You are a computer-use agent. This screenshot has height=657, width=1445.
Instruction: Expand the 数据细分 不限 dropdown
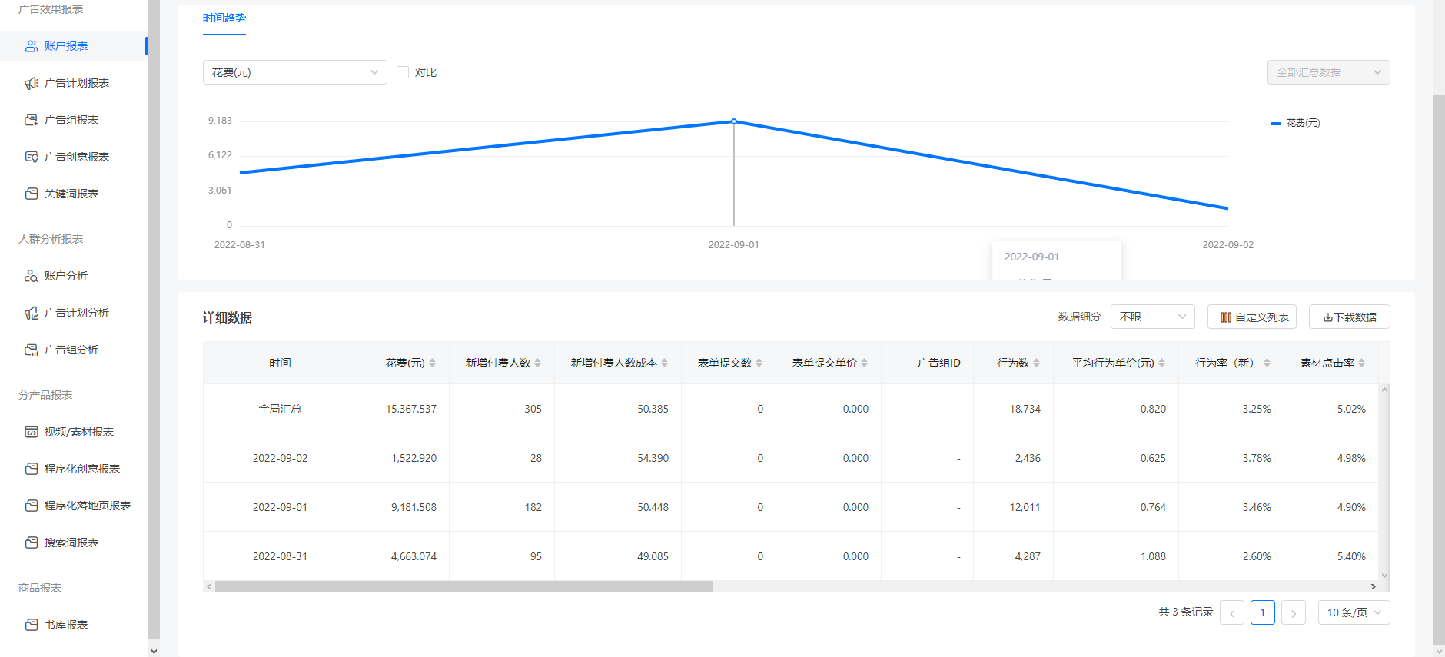pos(1152,317)
